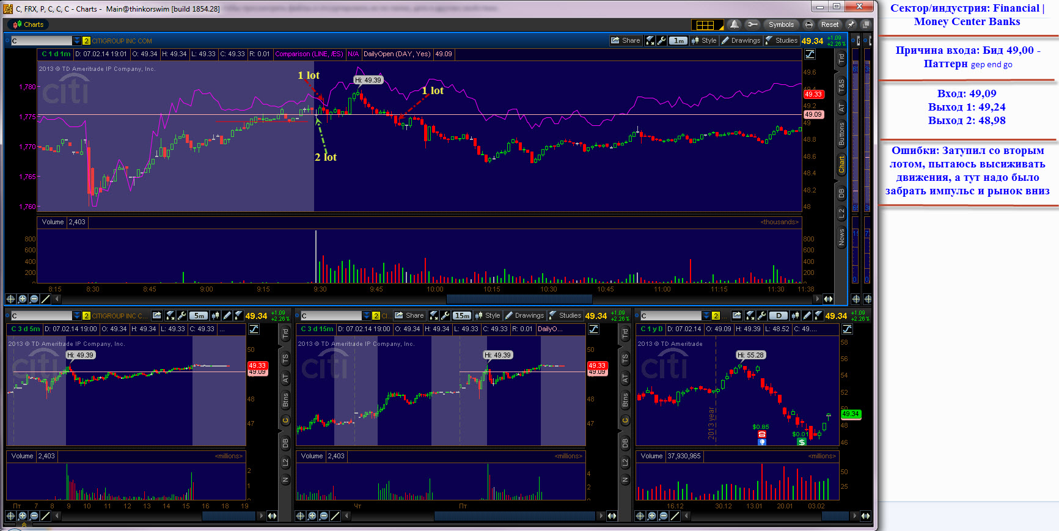
Task: Open studies flask icon on 5m chart
Action: coord(238,315)
